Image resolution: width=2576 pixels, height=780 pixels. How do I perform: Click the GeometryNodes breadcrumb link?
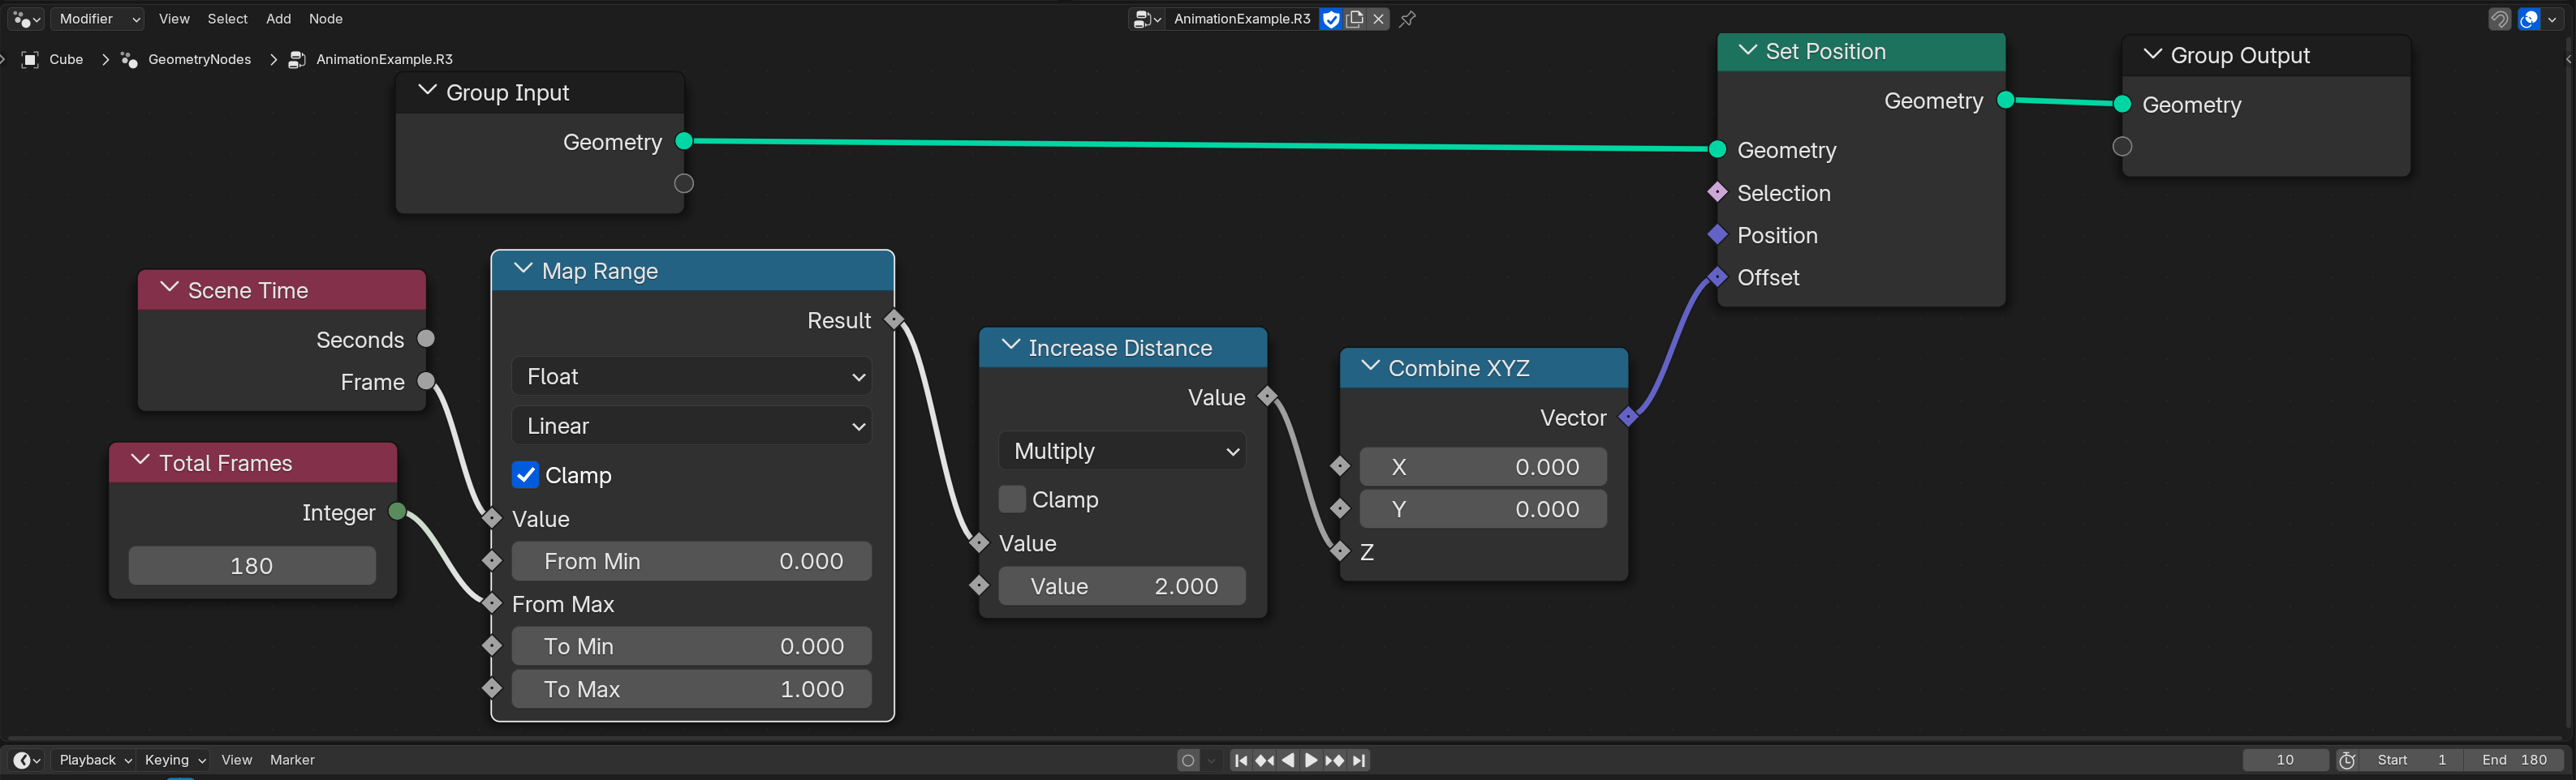click(199, 59)
